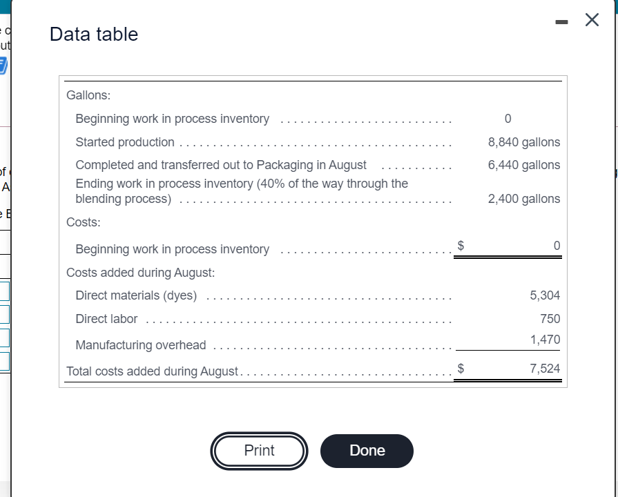
Task: Click the third answer input box behind dialog
Action: [x=4, y=338]
